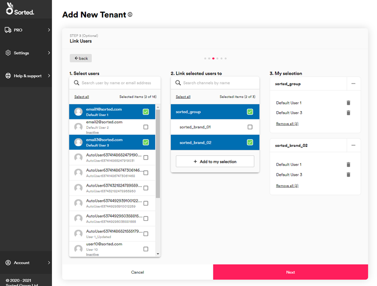
Task: Delete Default User 3 from sorted_group
Action: (x=348, y=113)
